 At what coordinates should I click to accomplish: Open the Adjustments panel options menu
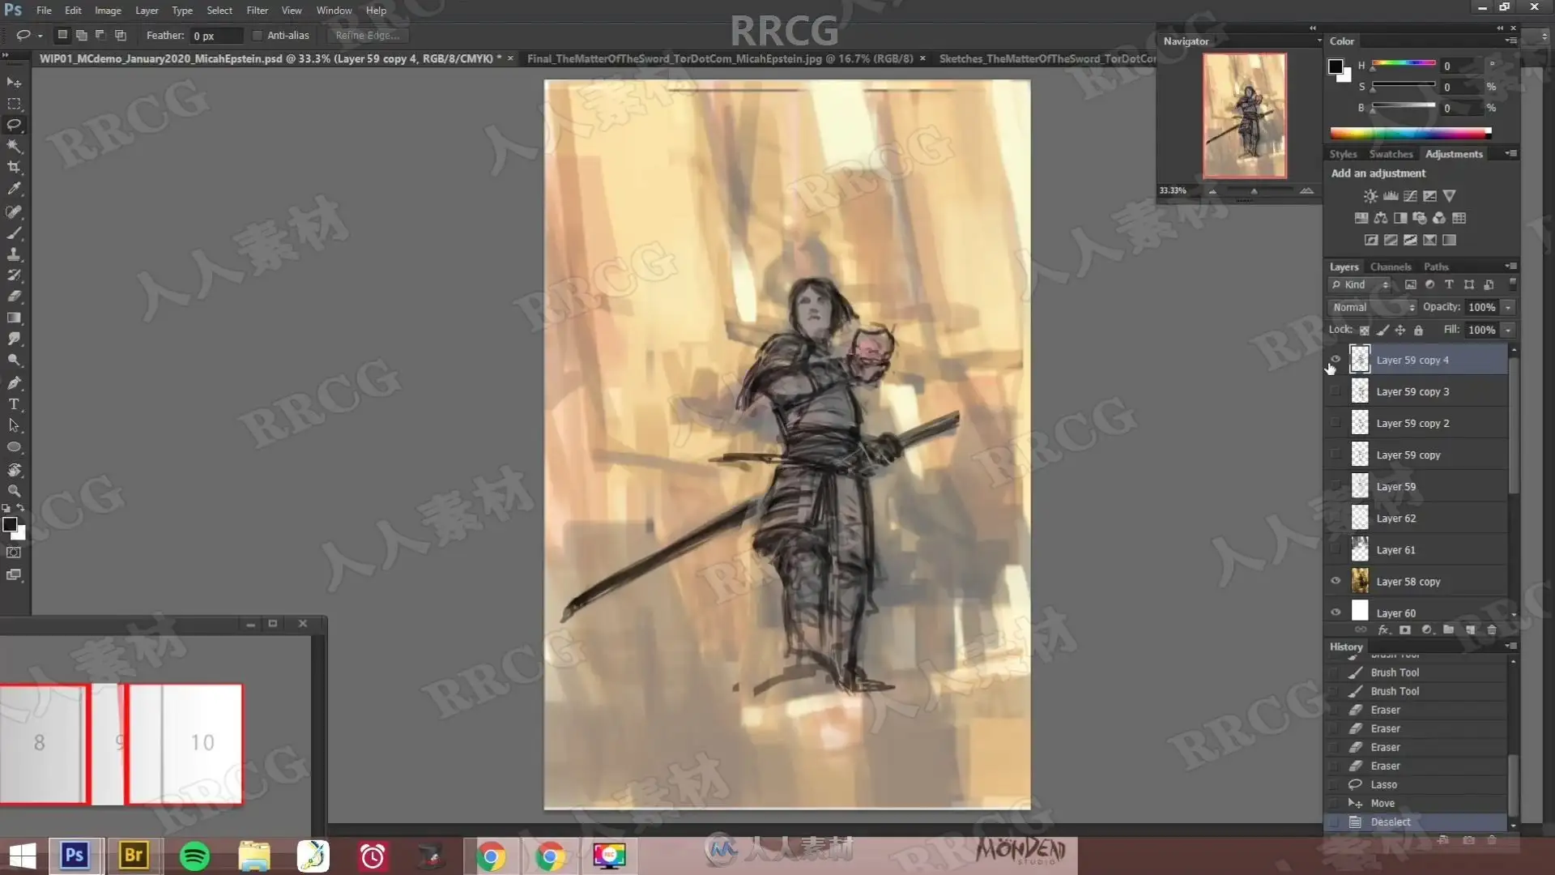point(1510,153)
